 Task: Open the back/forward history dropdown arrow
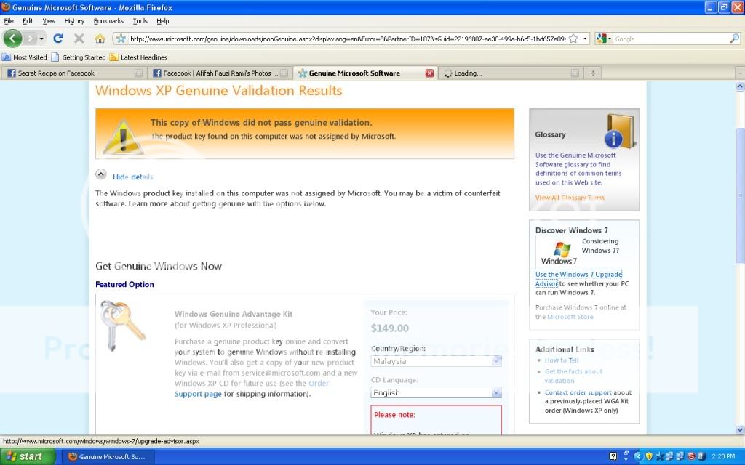(41, 39)
